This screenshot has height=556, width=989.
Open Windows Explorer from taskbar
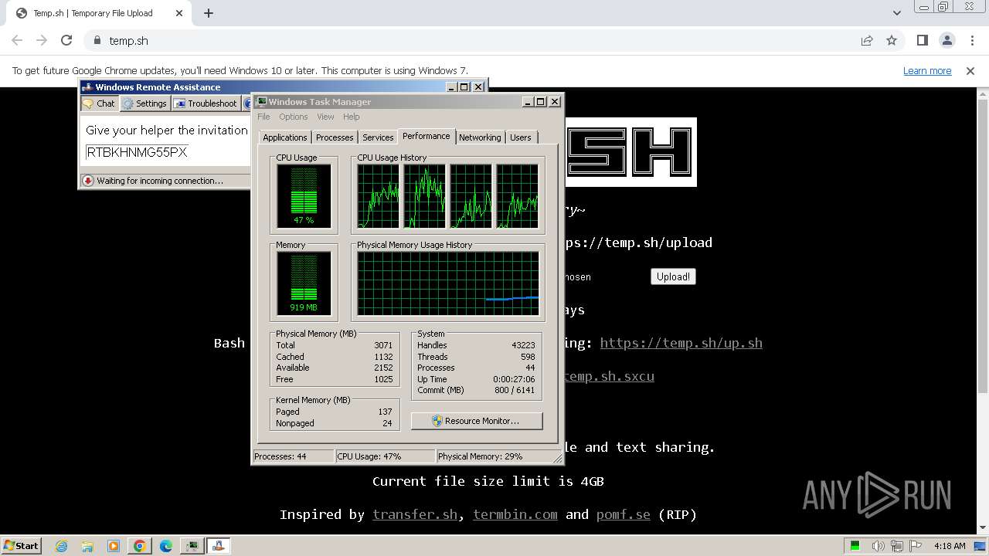click(87, 546)
